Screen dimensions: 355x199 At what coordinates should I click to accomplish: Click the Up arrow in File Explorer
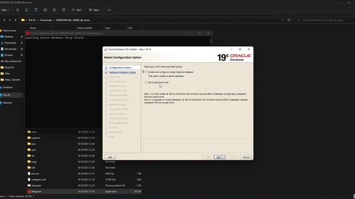16,20
